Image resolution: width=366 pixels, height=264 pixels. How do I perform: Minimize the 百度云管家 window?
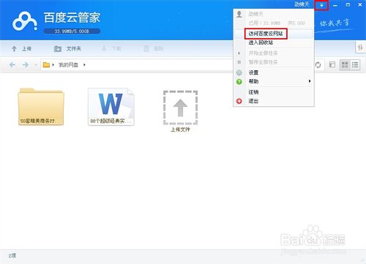tap(335, 5)
